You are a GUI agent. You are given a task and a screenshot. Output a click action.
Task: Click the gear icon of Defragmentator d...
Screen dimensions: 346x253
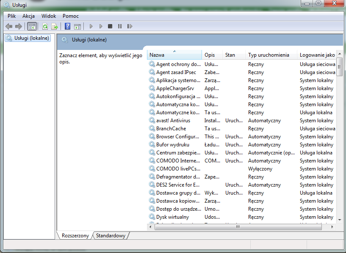pyautogui.click(x=152, y=176)
